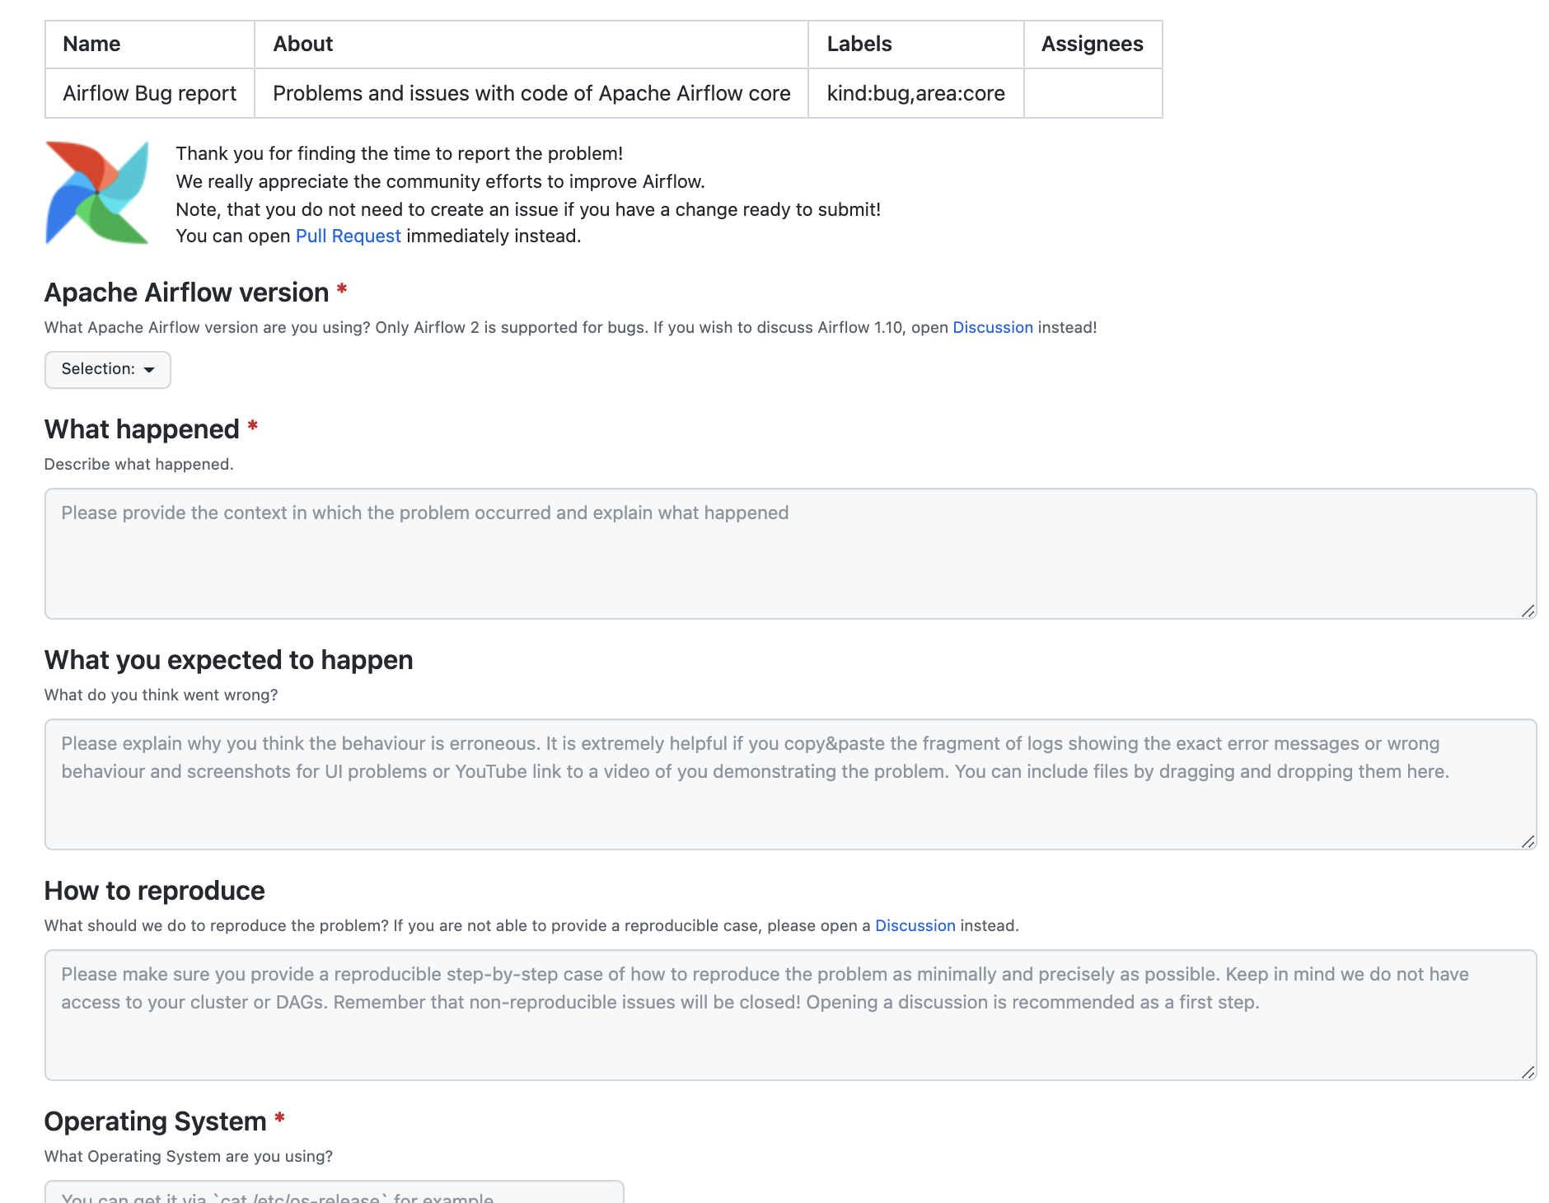
Task: Click the Name column header
Action: [150, 44]
